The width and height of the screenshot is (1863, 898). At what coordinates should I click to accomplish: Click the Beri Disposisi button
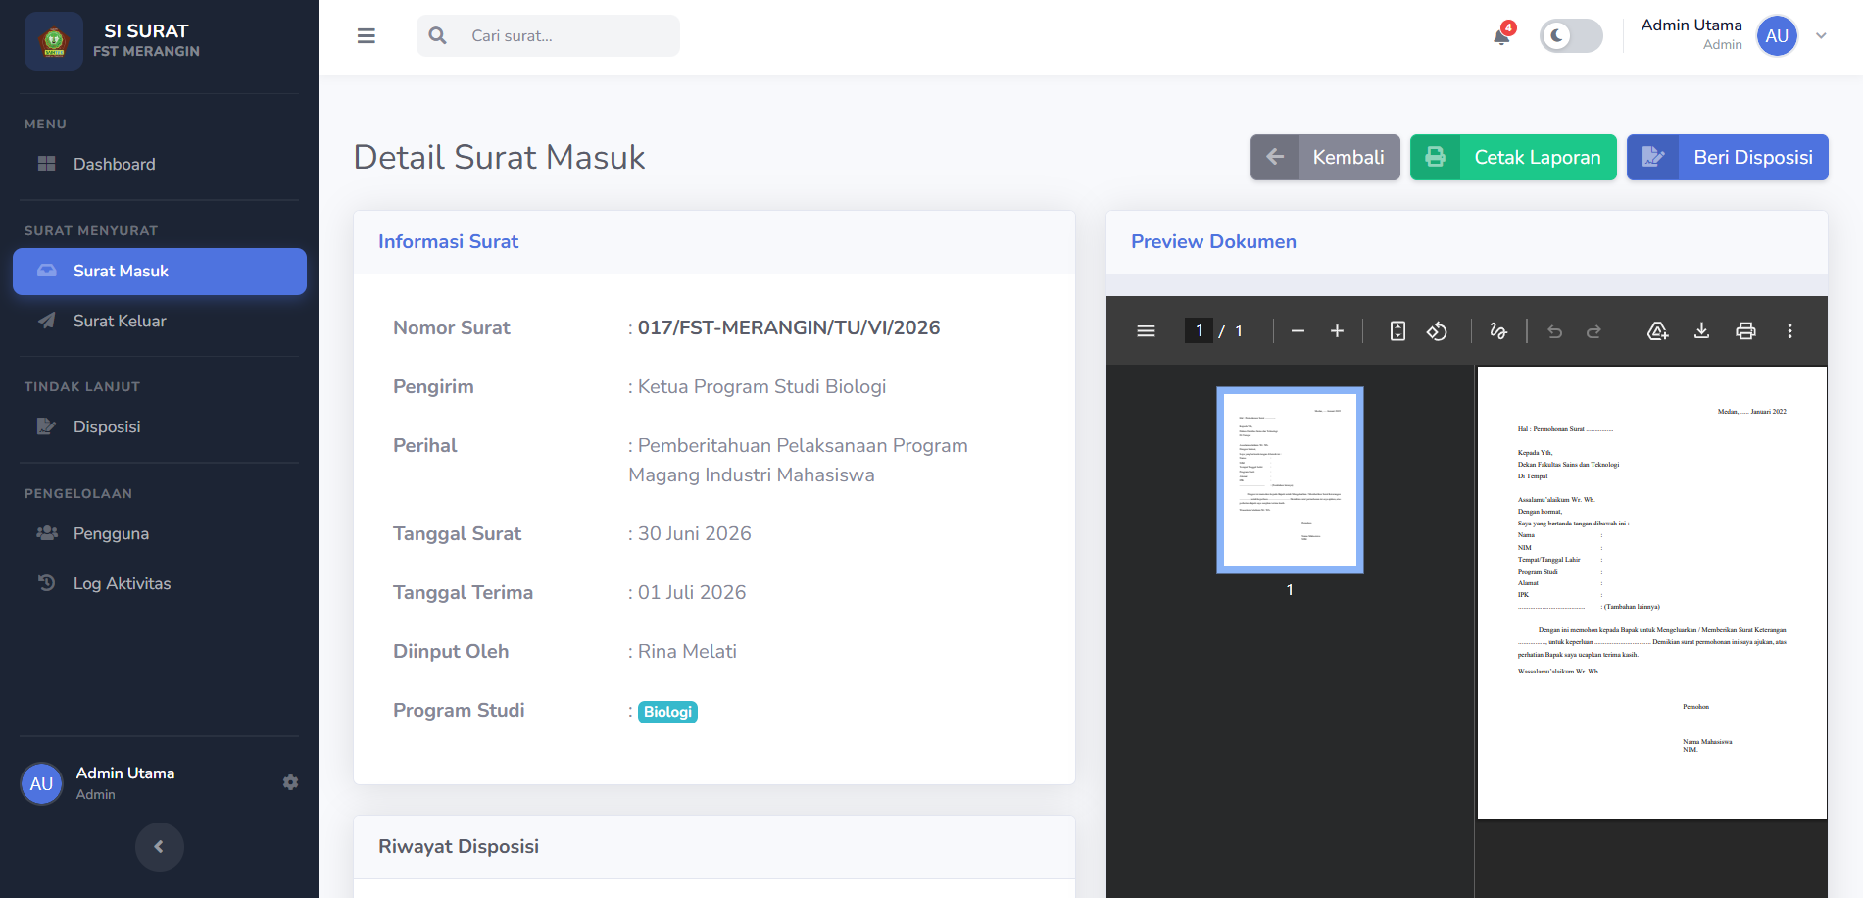click(x=1728, y=157)
